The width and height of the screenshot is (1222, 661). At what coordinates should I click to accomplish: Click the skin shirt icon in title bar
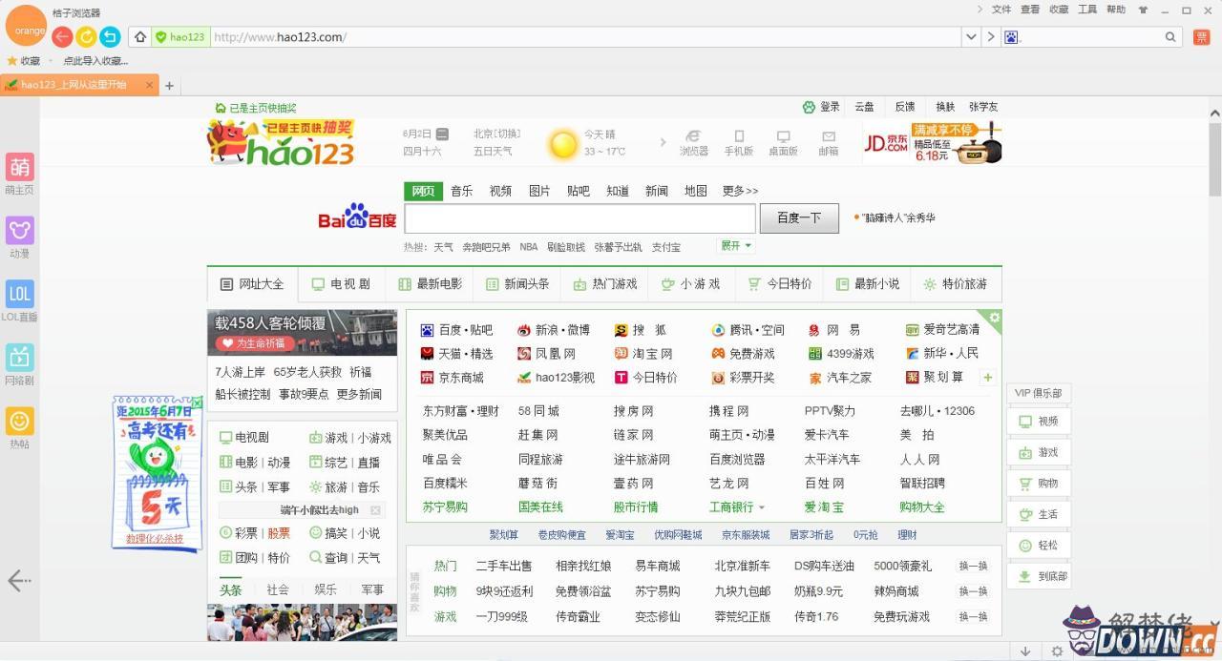point(1143,10)
